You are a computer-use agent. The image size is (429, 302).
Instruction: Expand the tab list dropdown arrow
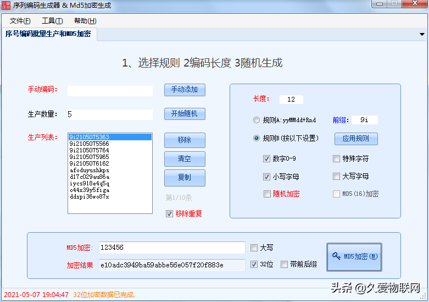click(x=422, y=35)
